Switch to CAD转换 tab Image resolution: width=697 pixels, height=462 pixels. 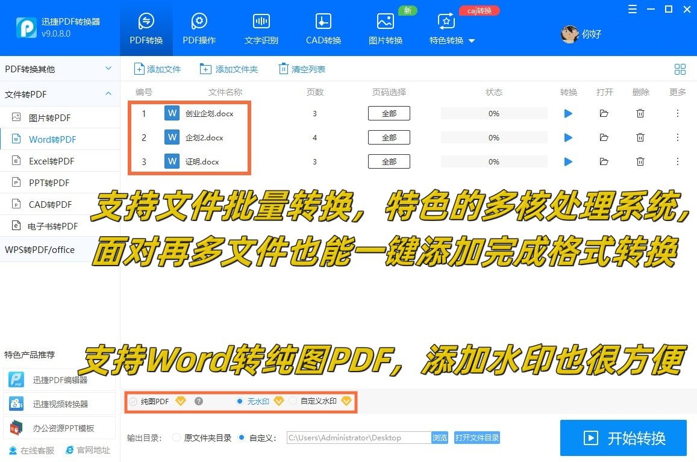tap(323, 28)
